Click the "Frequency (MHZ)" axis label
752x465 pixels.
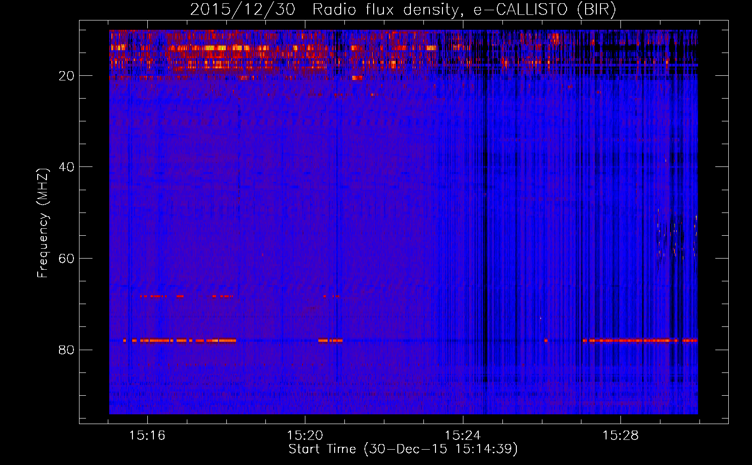pyautogui.click(x=43, y=223)
